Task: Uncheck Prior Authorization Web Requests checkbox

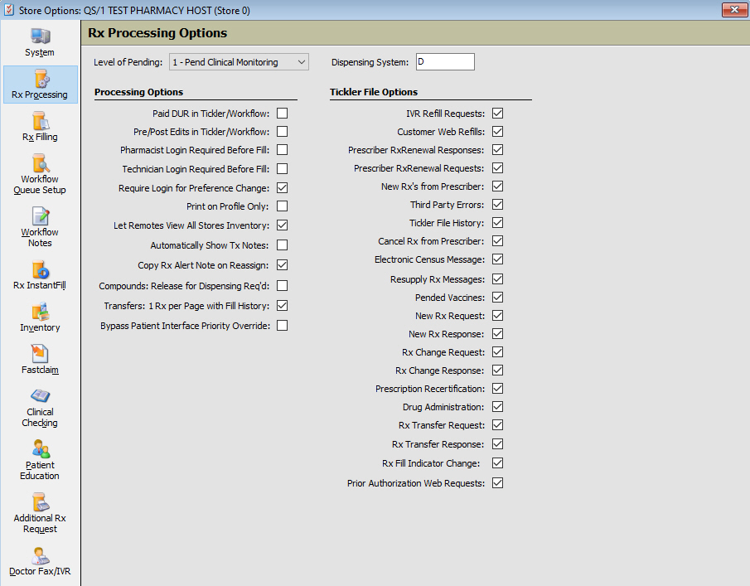Action: [x=497, y=482]
